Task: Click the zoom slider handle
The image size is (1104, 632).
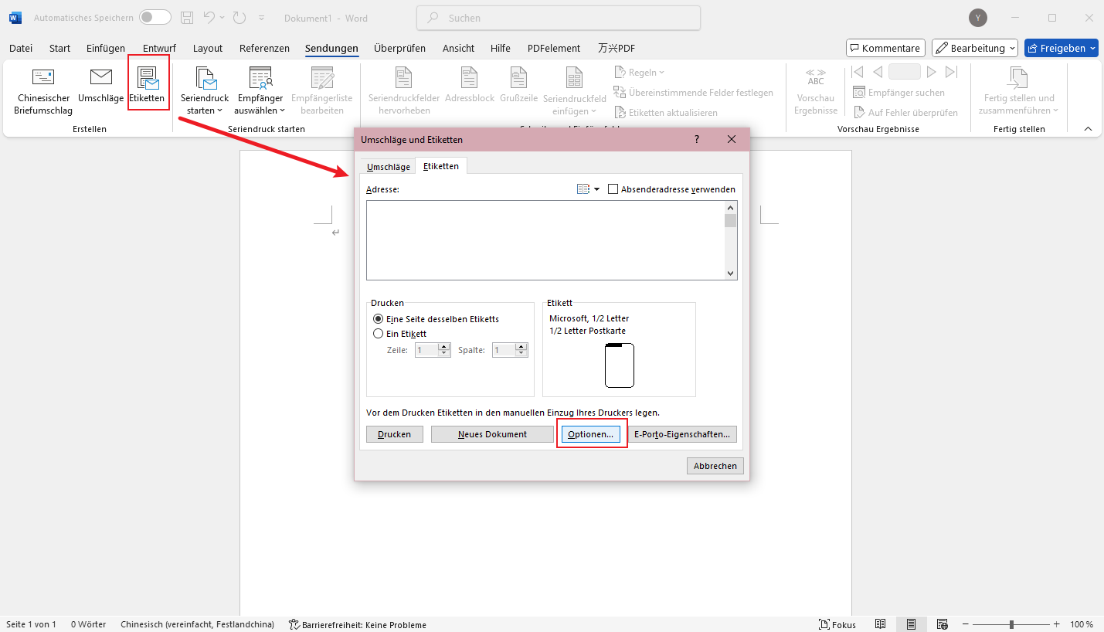Action: [1011, 624]
